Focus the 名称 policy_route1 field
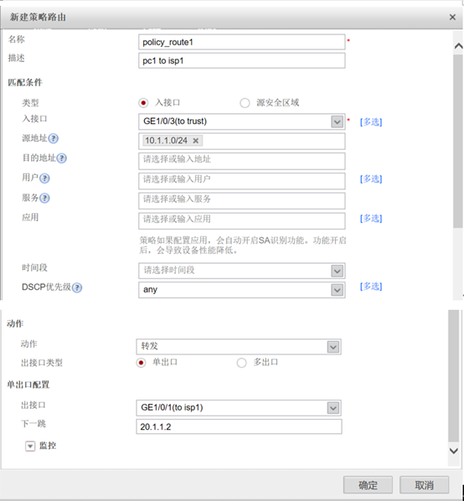464x501 pixels. 242,42
